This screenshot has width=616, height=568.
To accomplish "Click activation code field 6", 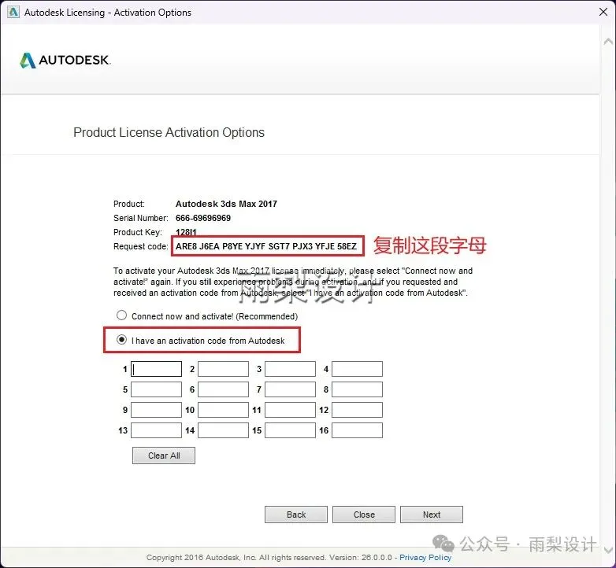I will (x=223, y=389).
